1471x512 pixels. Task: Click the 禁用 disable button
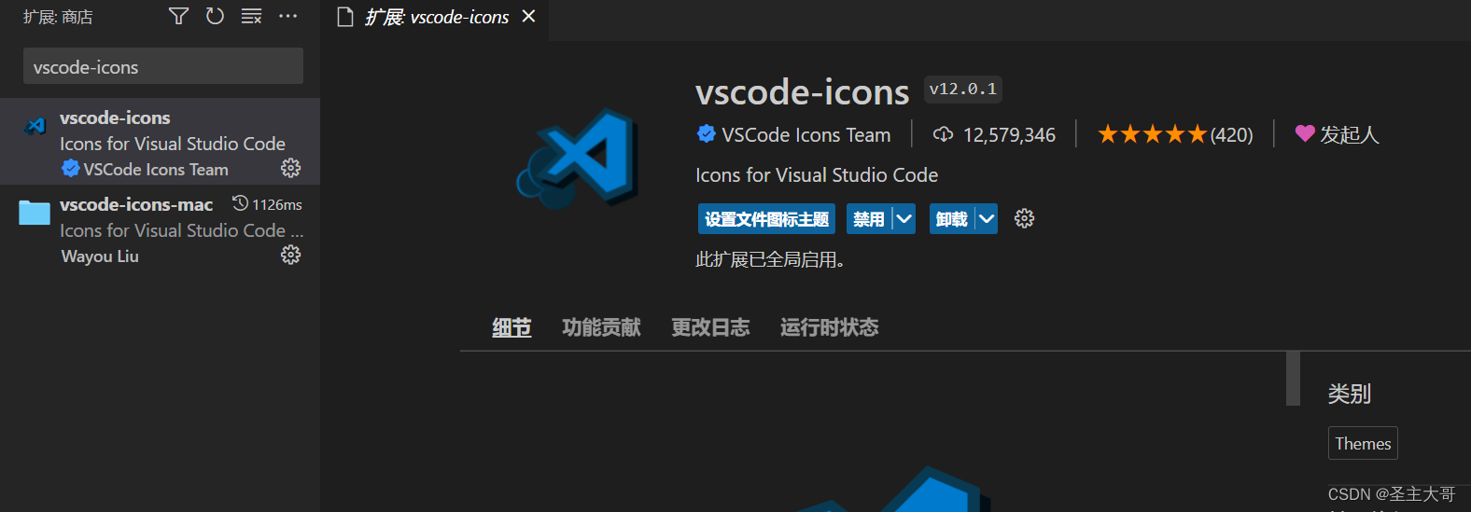(869, 219)
